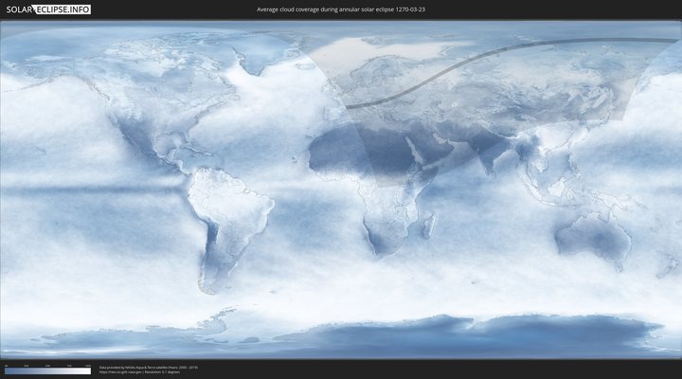The image size is (682, 379).
Task: Click the cloud coverage color scale bar
Action: [x=48, y=371]
